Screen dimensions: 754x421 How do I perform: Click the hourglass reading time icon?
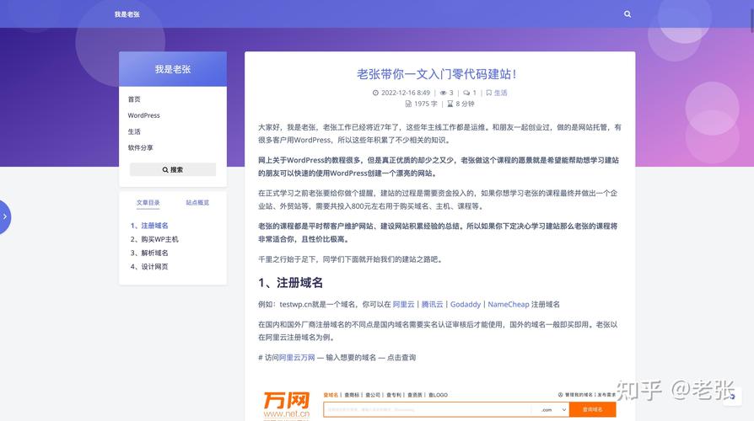tap(450, 104)
